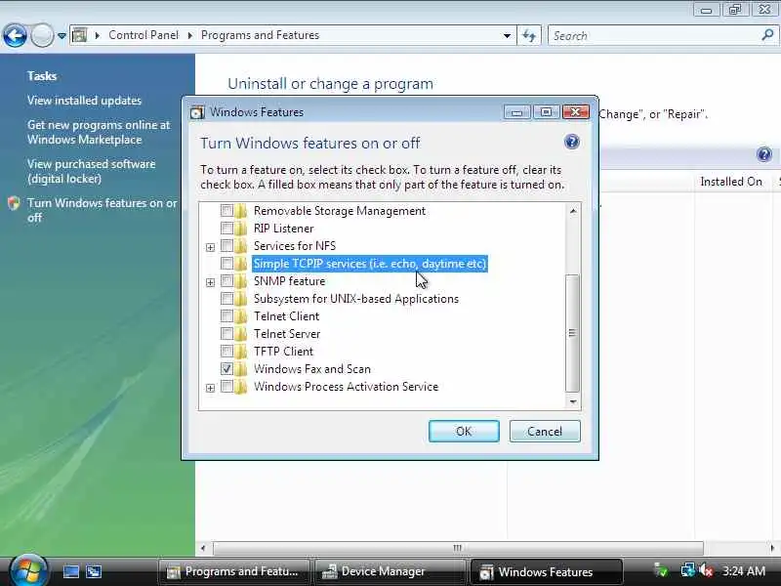Check Subsystem for UNIX-based Applications checkbox
Viewport: 781px width, 586px height.
[226, 299]
